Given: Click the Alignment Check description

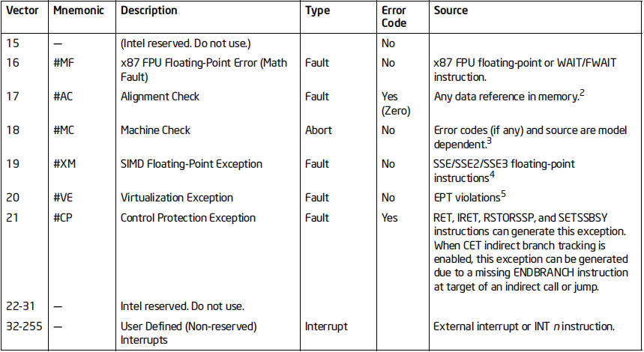Looking at the screenshot, I should click(x=160, y=97).
